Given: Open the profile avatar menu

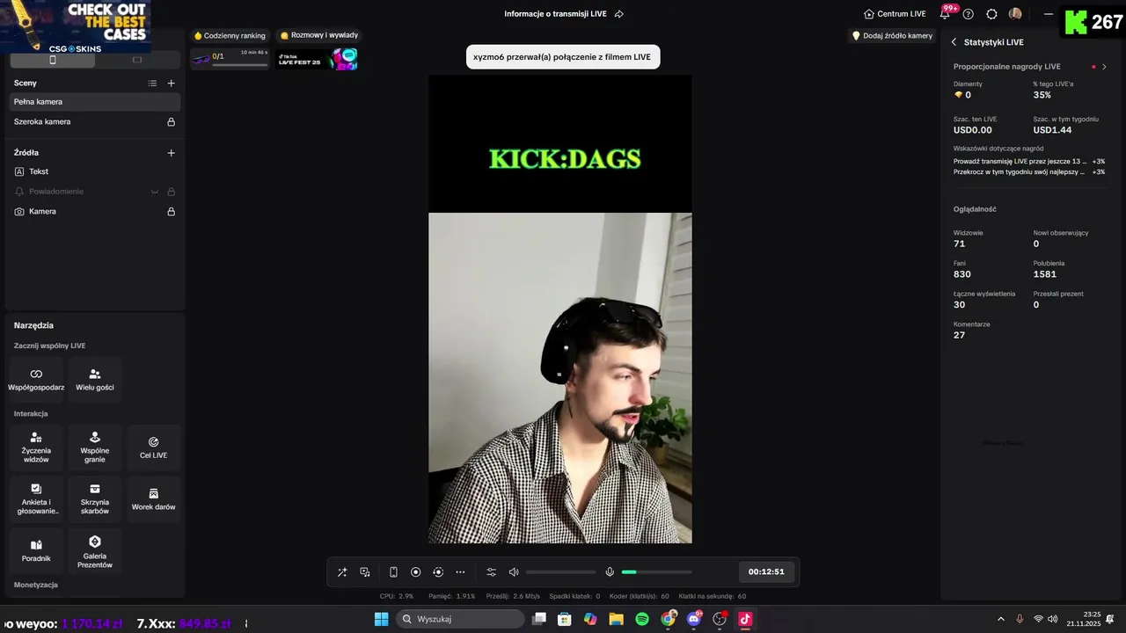Looking at the screenshot, I should (1015, 14).
